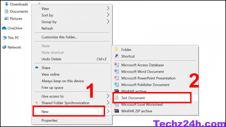Expand the View submenu arrow

click(x=108, y=8)
